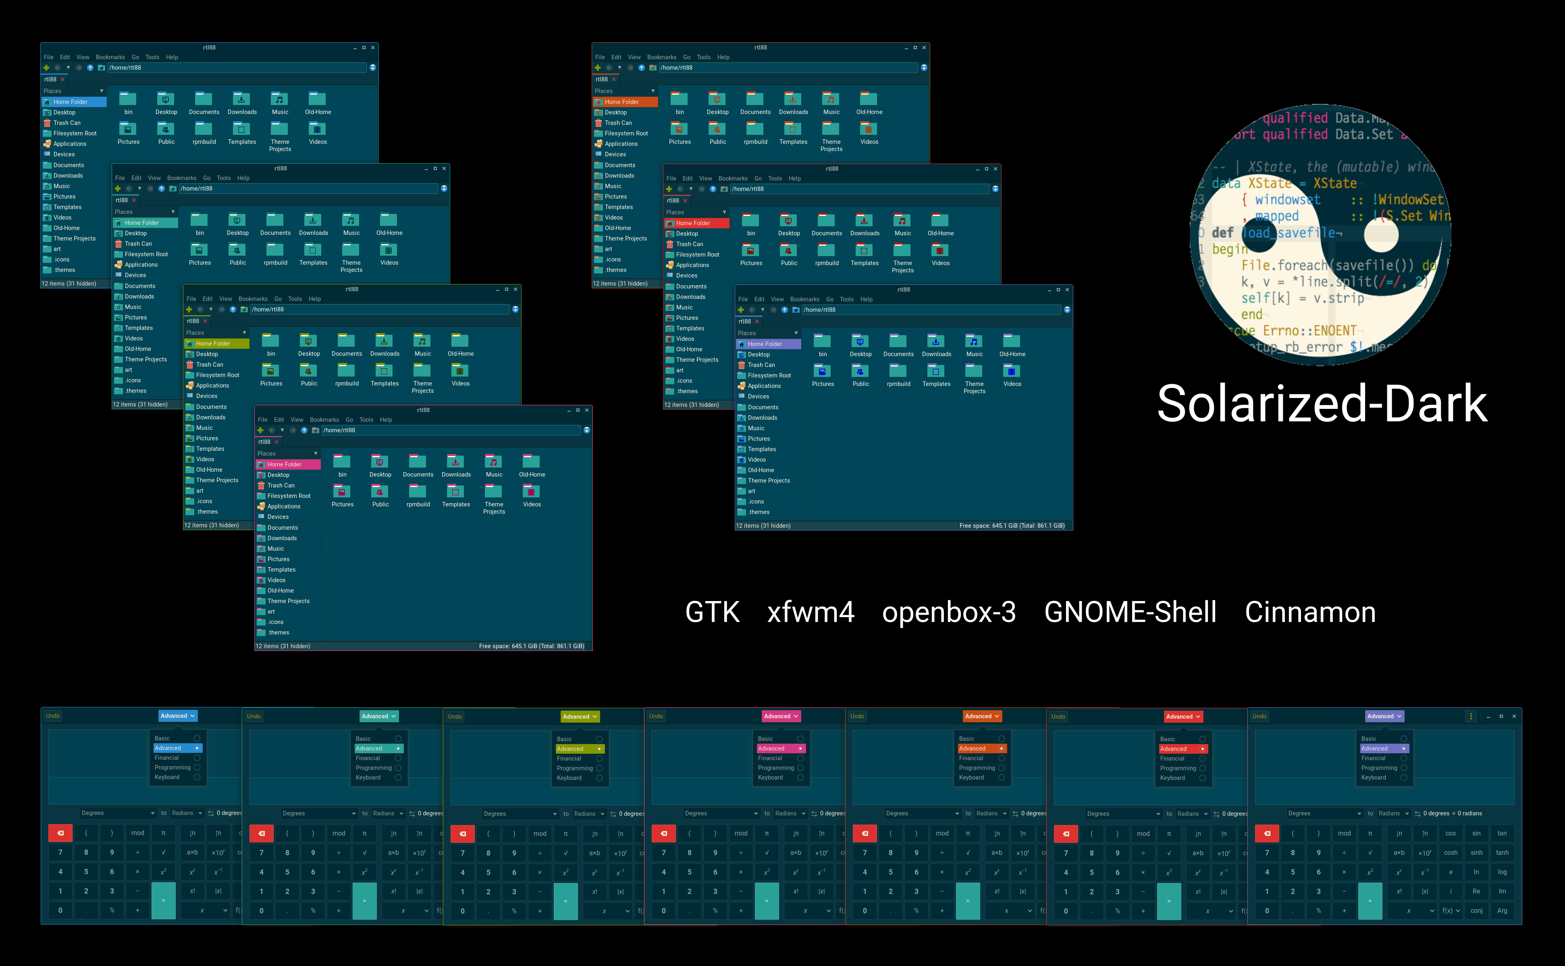Image resolution: width=1565 pixels, height=966 pixels.
Task: Open the three-dot menu in the violet calculator
Action: pyautogui.click(x=1471, y=716)
